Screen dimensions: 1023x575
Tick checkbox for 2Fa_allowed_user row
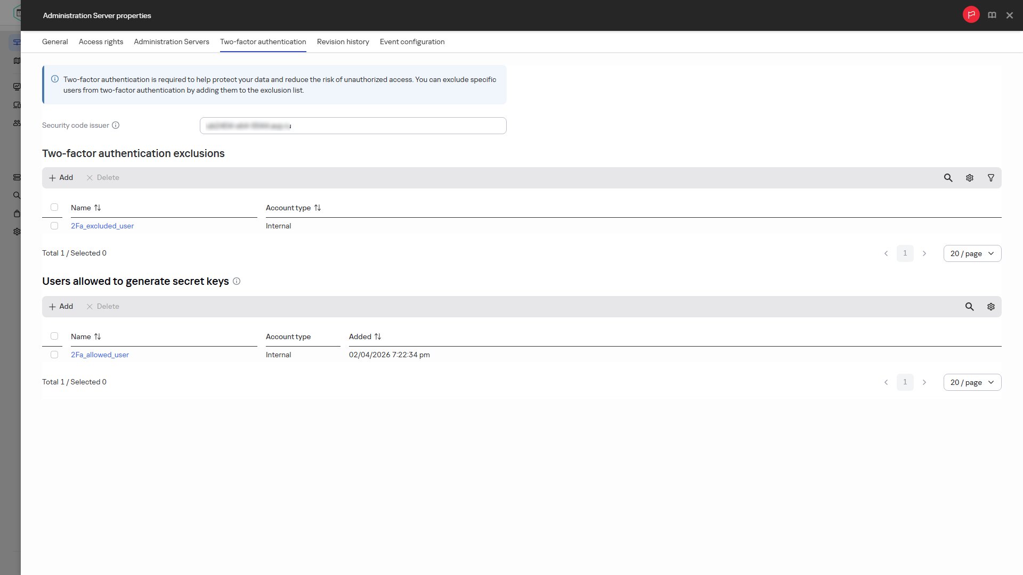tap(54, 355)
